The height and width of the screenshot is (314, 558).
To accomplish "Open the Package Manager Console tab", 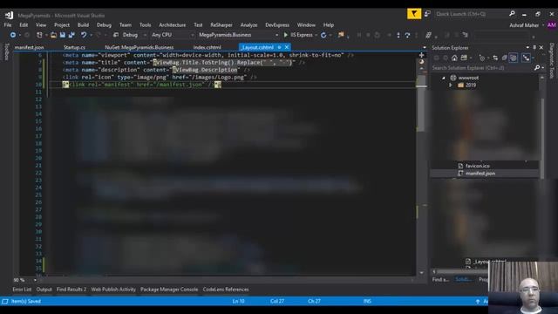I will pyautogui.click(x=169, y=290).
